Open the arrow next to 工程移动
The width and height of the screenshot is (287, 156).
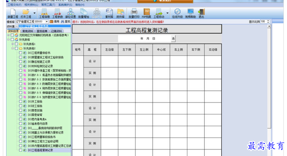(x=167, y=13)
